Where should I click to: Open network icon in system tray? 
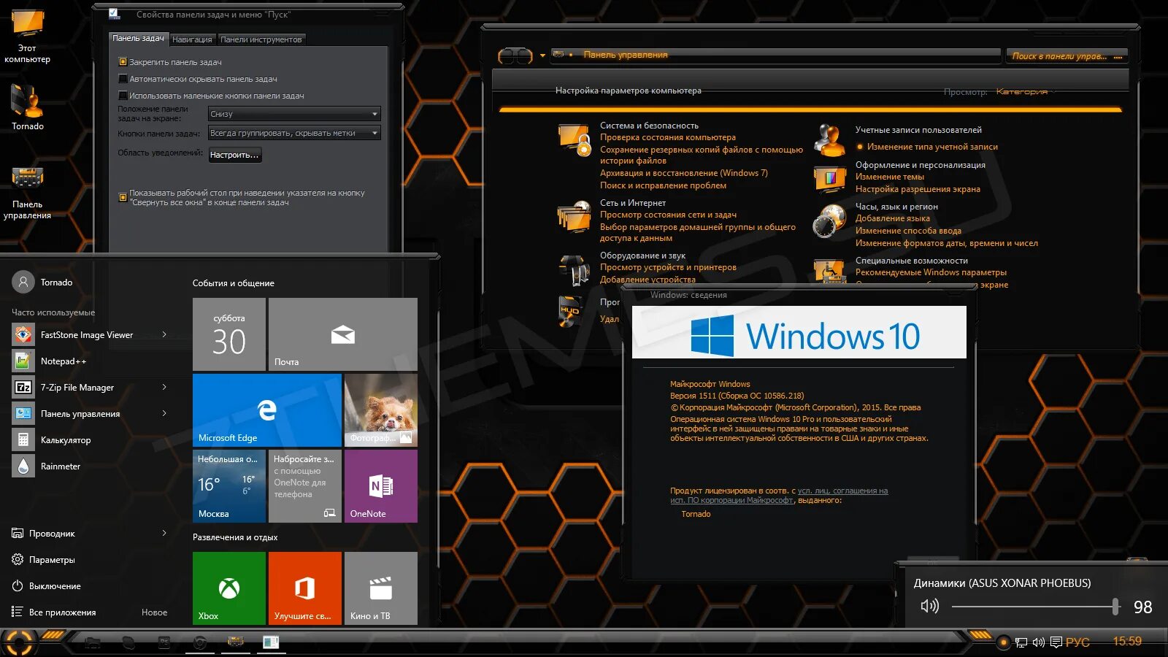(x=1021, y=642)
